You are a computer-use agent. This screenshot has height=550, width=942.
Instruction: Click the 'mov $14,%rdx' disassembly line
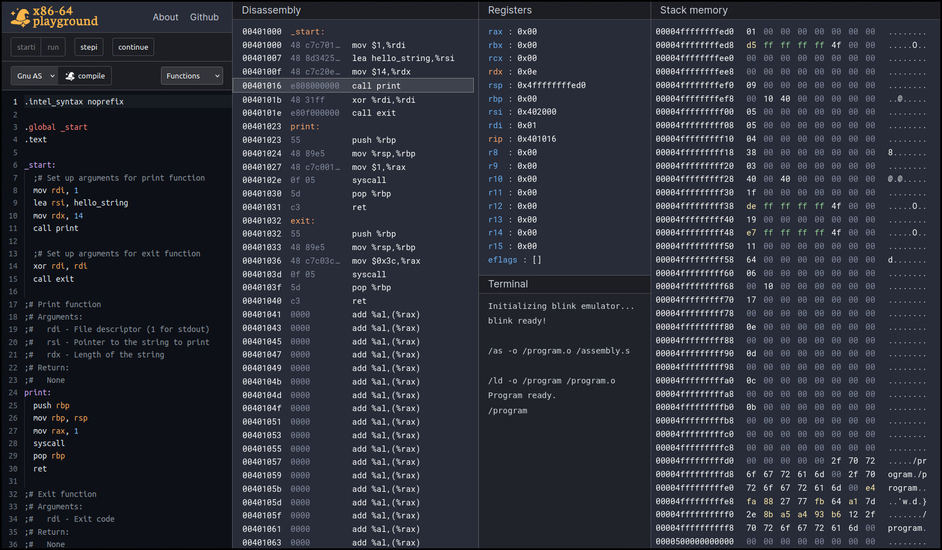pos(354,72)
